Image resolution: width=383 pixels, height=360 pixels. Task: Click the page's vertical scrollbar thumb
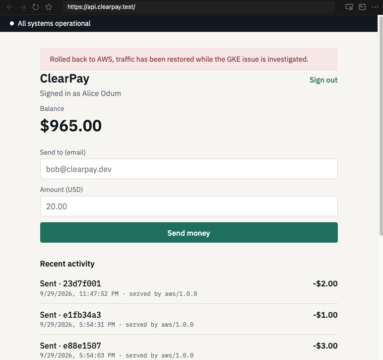click(x=381, y=126)
